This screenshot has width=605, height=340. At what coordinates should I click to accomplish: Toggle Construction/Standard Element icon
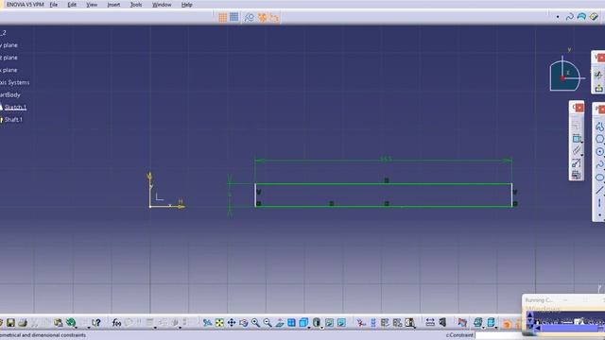[x=250, y=17]
